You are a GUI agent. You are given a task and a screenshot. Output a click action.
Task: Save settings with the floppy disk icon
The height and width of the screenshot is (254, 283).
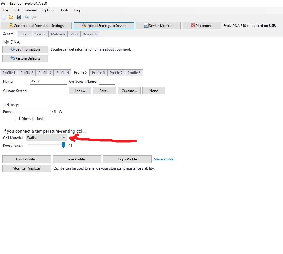18,17
